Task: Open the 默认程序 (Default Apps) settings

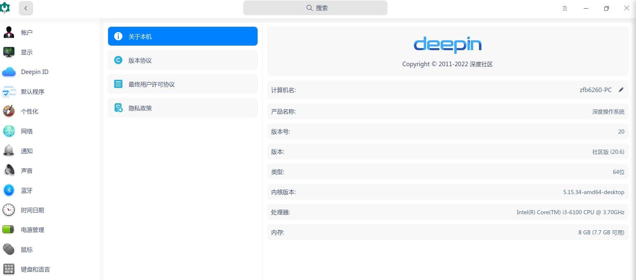Action: coord(33,92)
